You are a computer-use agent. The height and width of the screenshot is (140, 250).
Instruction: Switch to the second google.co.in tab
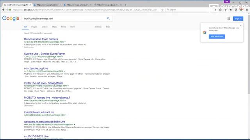[x=47, y=5]
